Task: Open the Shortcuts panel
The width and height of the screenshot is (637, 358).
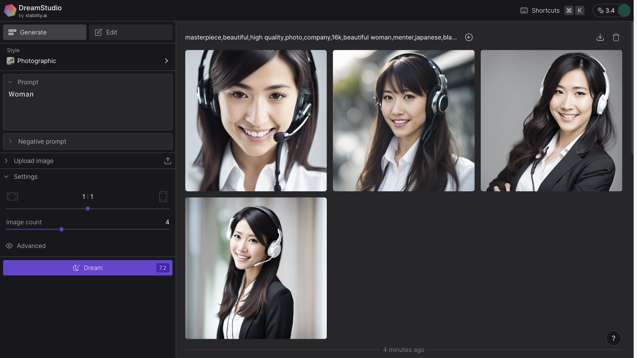Action: 545,10
